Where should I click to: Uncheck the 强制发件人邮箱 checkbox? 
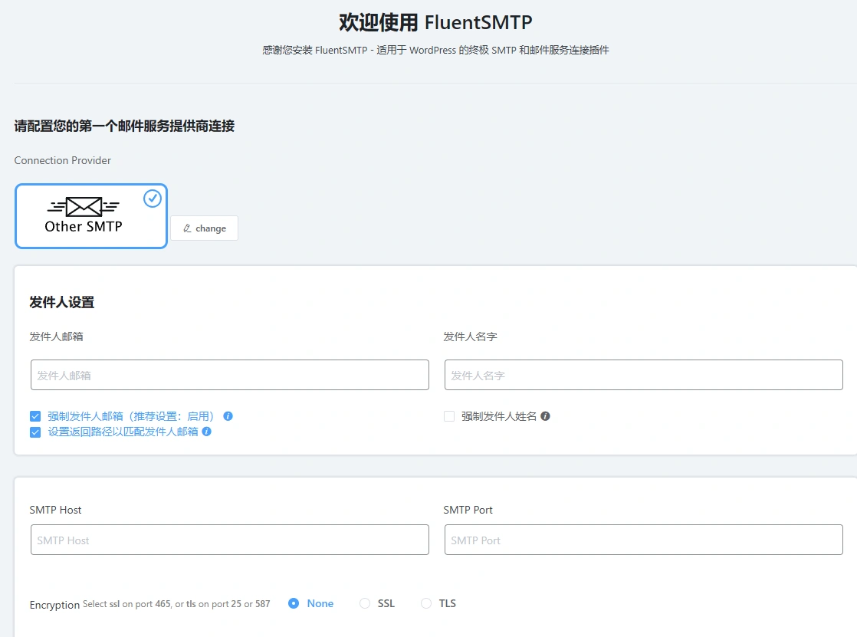point(35,415)
